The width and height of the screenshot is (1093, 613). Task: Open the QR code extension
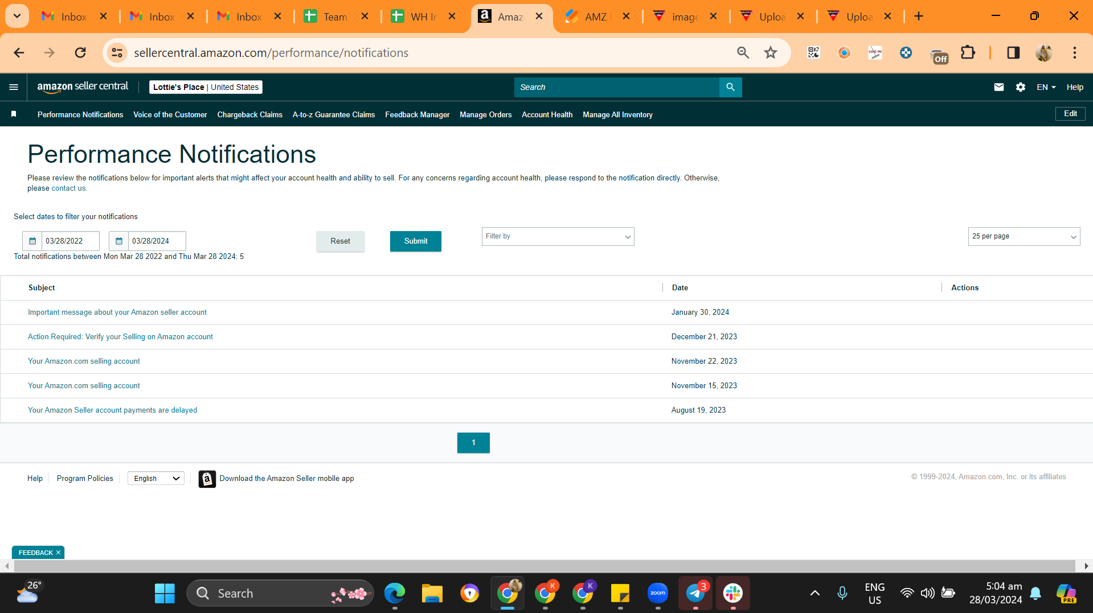(x=813, y=53)
